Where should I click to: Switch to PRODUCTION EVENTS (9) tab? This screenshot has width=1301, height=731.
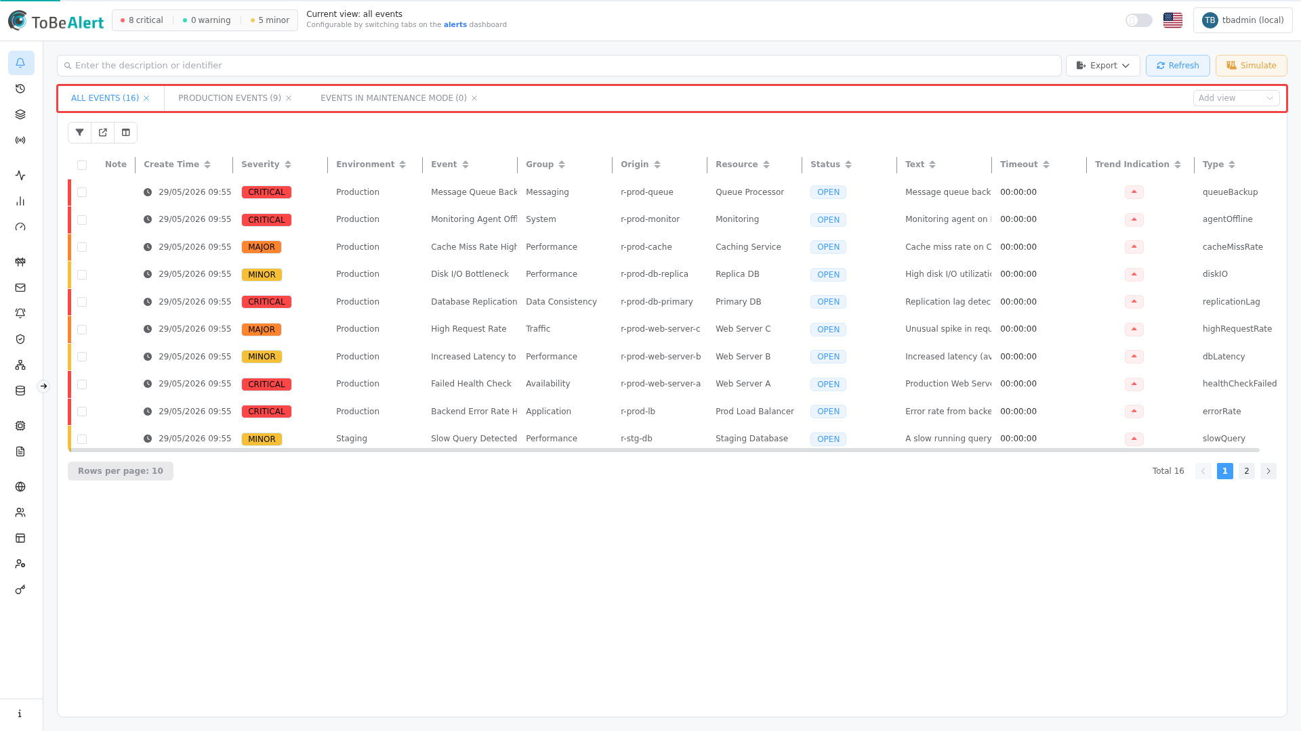pos(230,98)
